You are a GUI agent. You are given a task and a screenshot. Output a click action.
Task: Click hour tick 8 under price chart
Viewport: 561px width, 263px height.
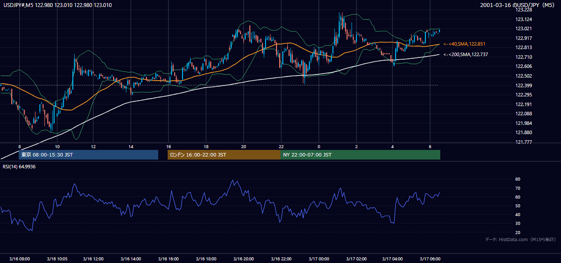[19, 147]
